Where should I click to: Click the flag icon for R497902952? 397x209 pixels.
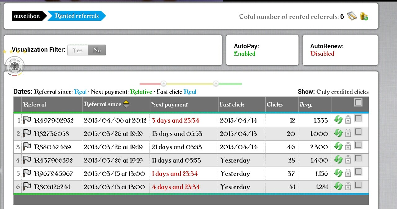27,120
